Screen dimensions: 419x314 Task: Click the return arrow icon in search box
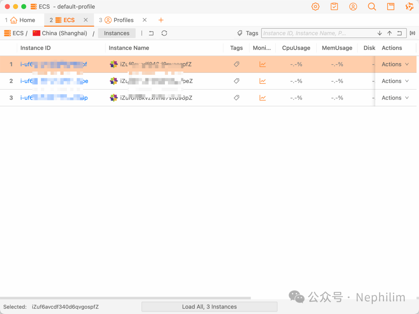(x=400, y=33)
